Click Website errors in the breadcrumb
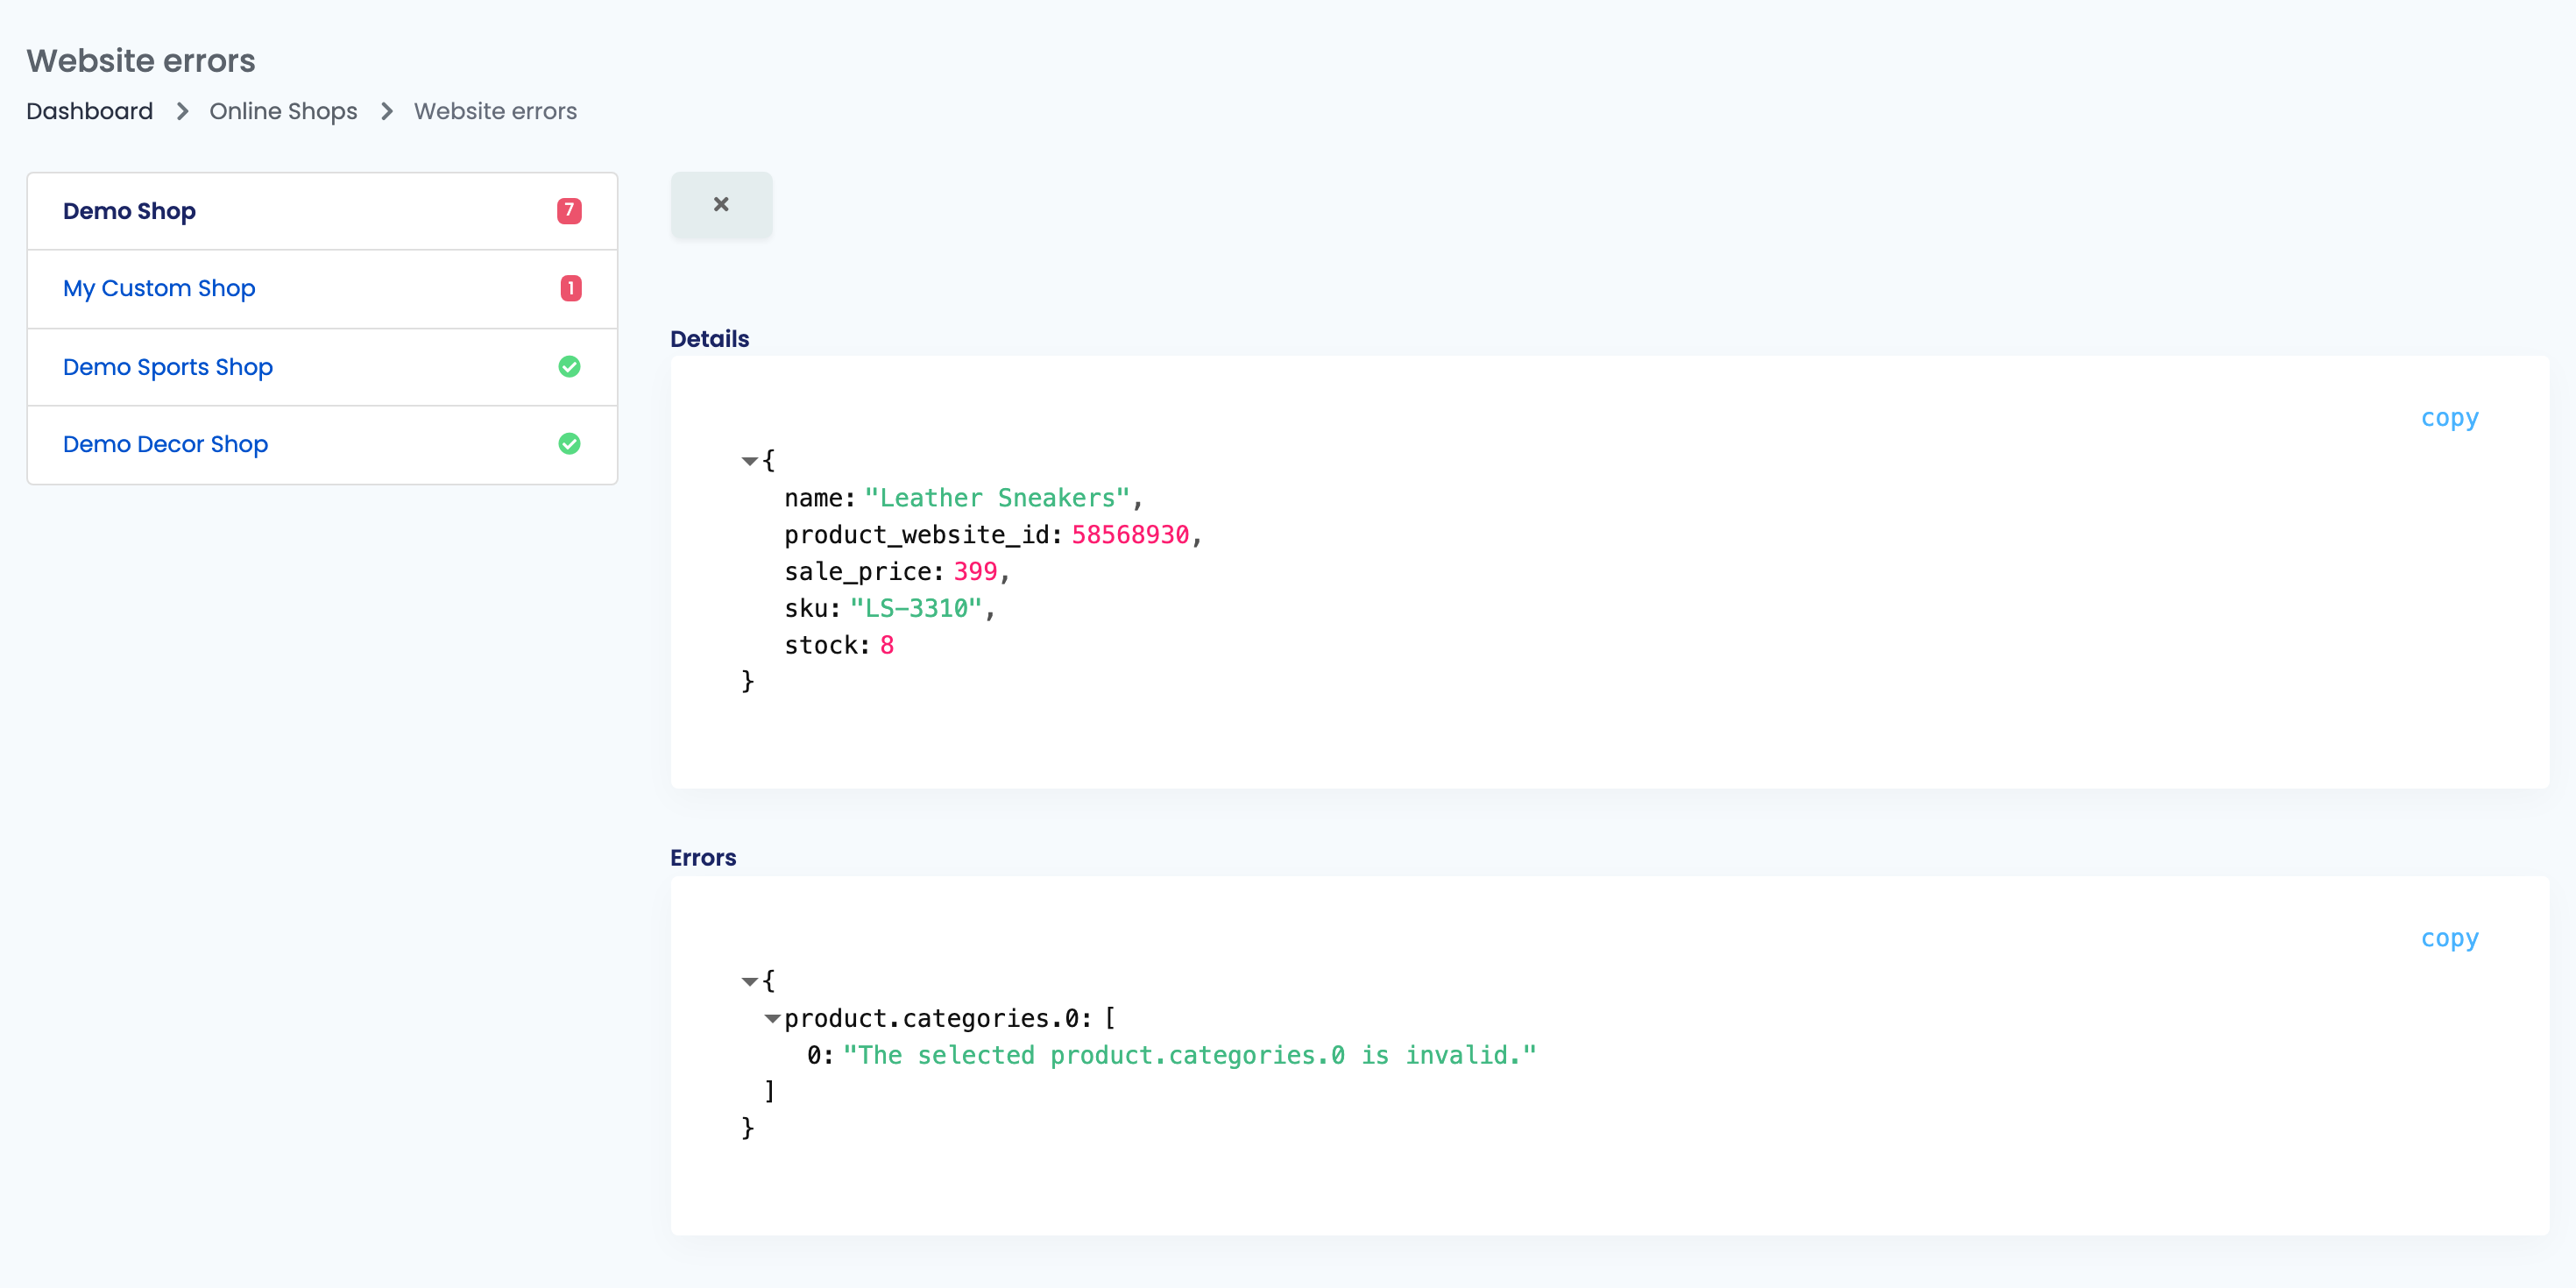 click(x=495, y=111)
